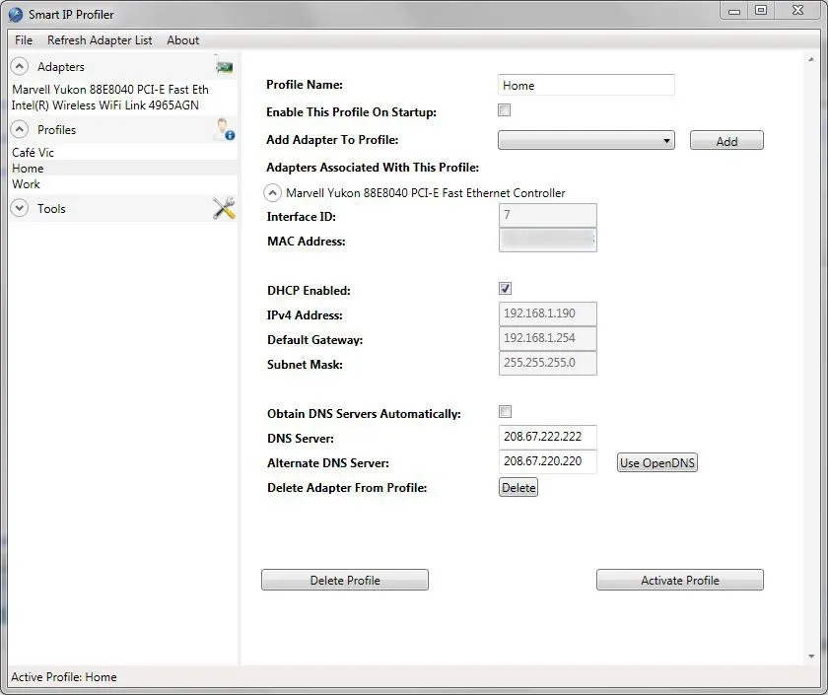Image resolution: width=828 pixels, height=695 pixels.
Task: Expand the Tools section
Action: (18, 208)
